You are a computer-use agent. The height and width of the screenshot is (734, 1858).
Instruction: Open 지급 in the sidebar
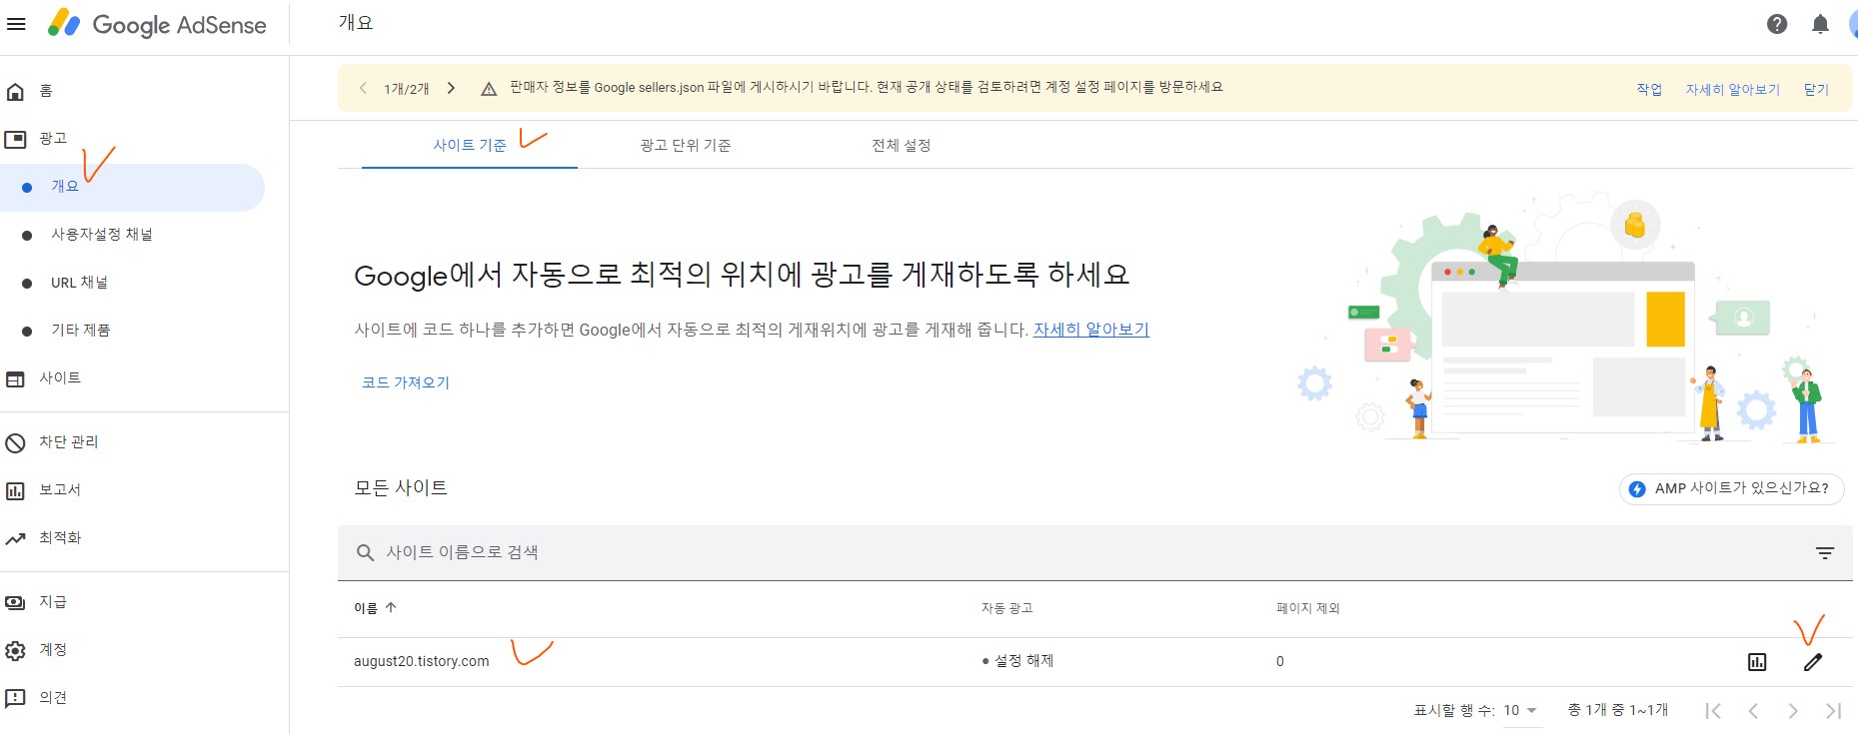53,602
